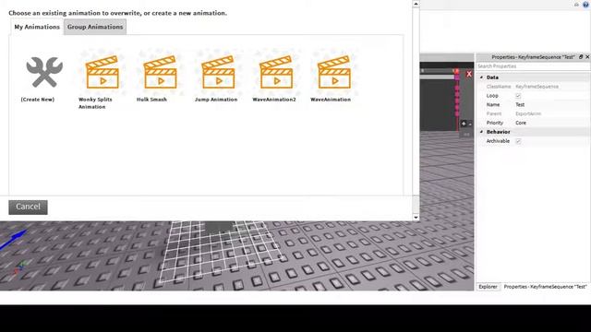The width and height of the screenshot is (591, 332).
Task: Pick the Hulk Smash animation clapperboard
Action: 160,72
